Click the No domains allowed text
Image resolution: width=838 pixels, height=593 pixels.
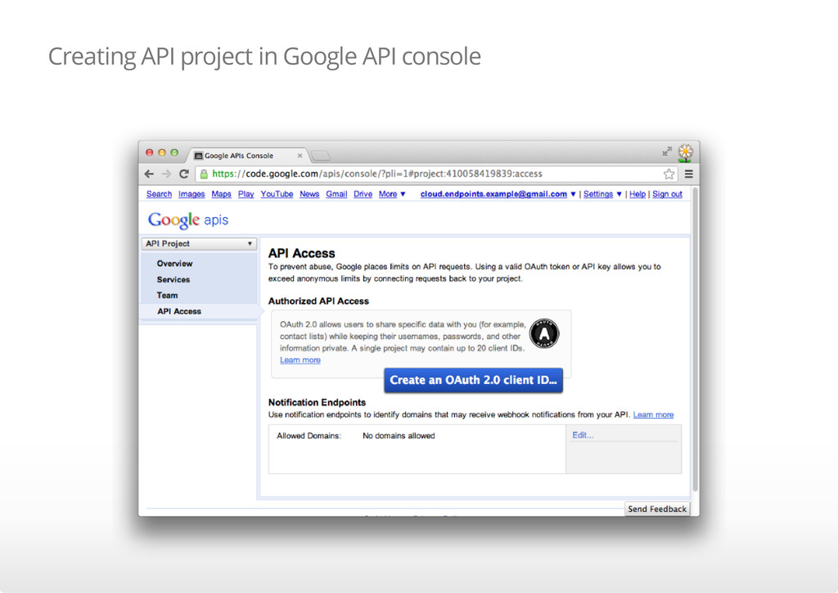pos(399,436)
